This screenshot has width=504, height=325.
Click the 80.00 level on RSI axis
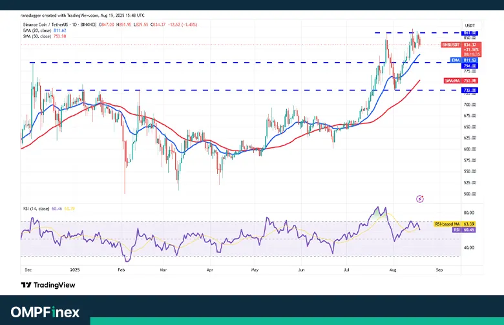point(469,213)
